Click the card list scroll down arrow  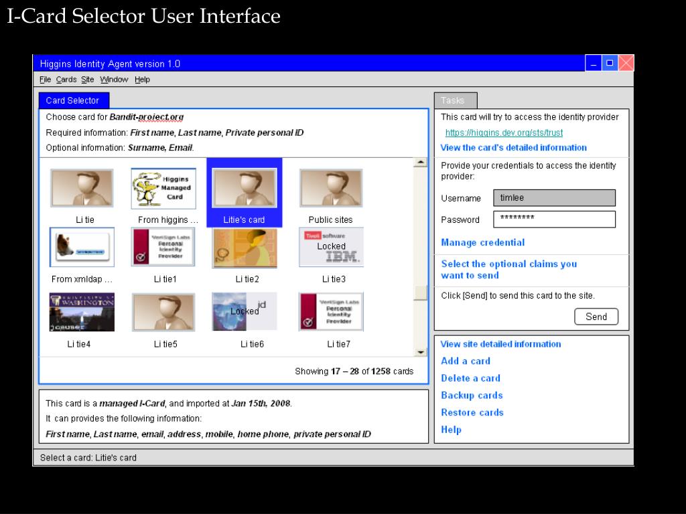[x=421, y=352]
